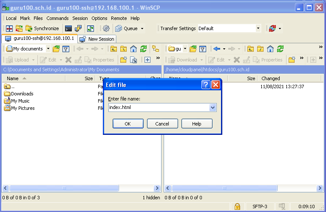Click local panel filter icon
The width and height of the screenshot is (326, 212).
point(66,49)
